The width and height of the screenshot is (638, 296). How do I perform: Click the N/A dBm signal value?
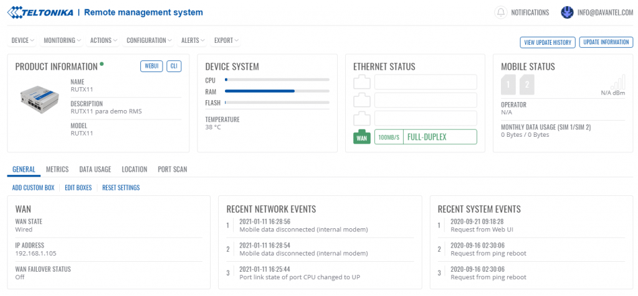point(613,93)
